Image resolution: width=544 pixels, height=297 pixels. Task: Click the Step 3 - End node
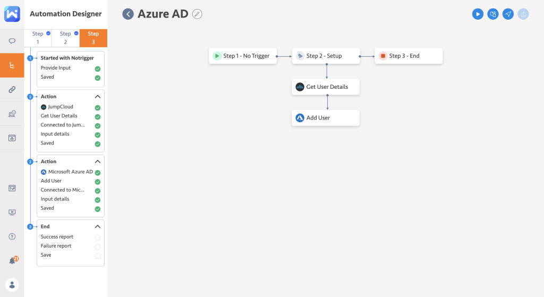[409, 56]
